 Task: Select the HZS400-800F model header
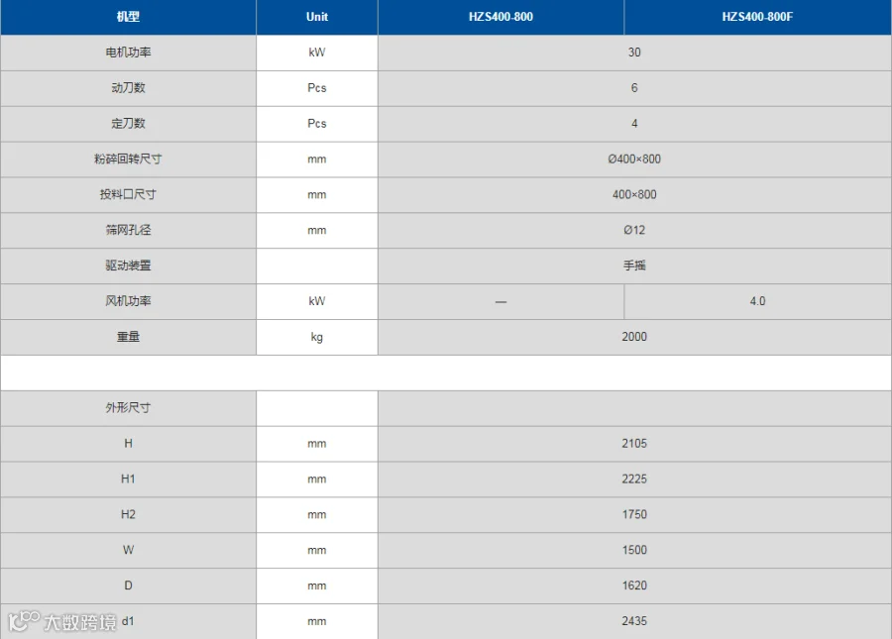[757, 17]
